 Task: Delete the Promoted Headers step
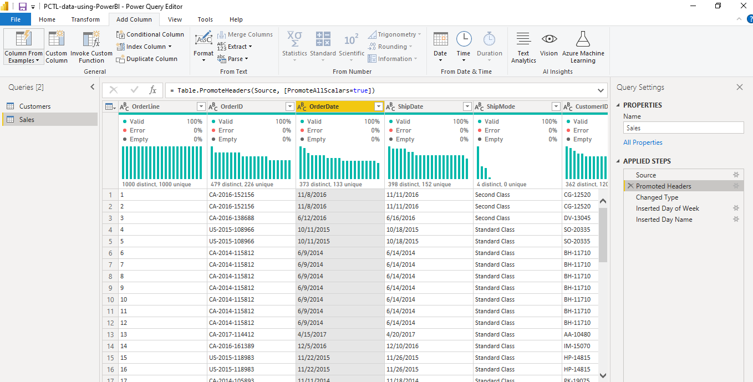coord(630,186)
